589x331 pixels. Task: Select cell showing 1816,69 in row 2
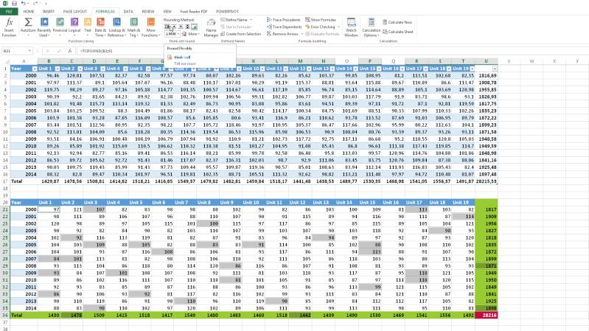click(487, 75)
